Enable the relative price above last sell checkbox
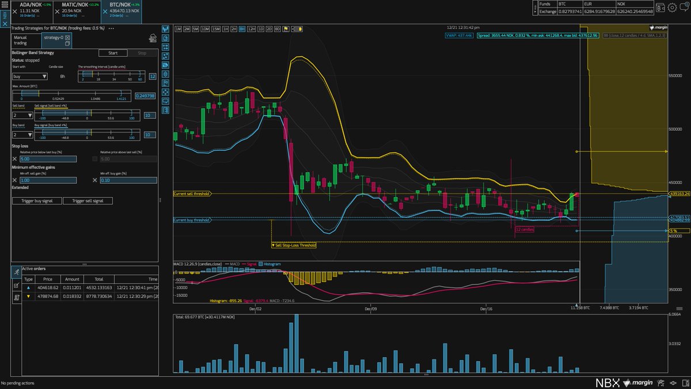 (95, 158)
